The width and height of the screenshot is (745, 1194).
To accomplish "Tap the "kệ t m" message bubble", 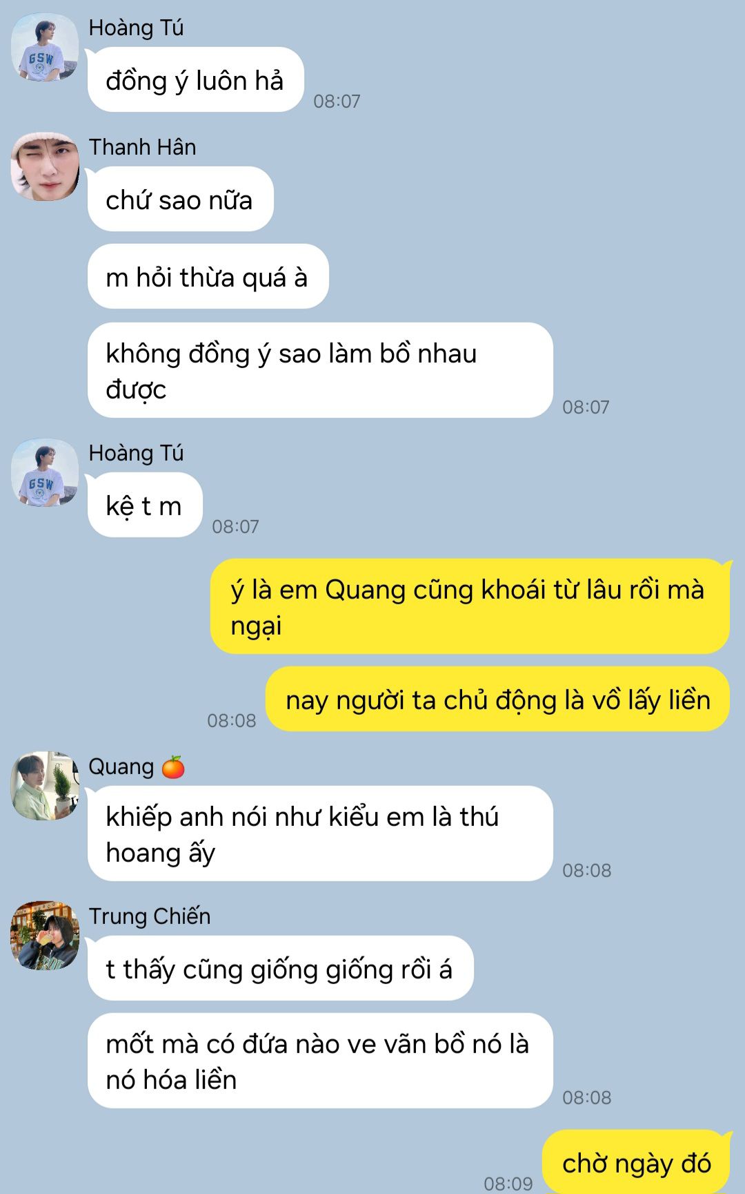I will click(145, 505).
